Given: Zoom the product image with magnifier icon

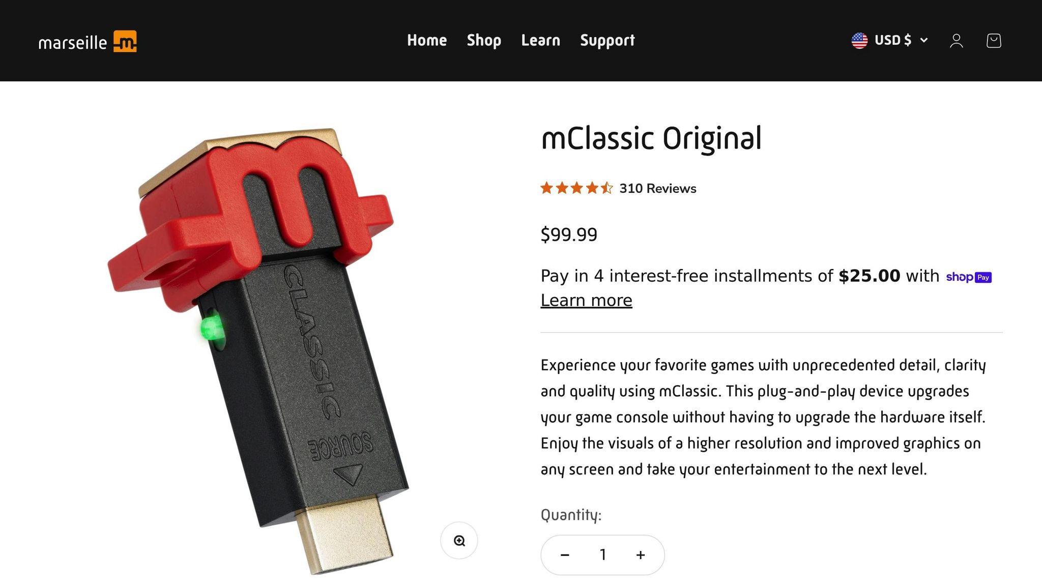Looking at the screenshot, I should point(459,541).
